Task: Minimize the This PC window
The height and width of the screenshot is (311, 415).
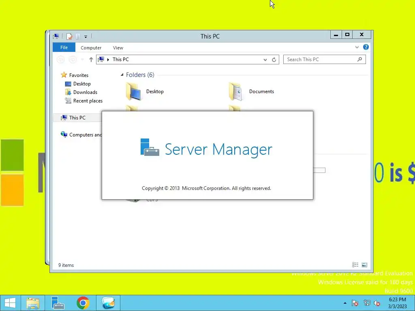Action: [336, 35]
